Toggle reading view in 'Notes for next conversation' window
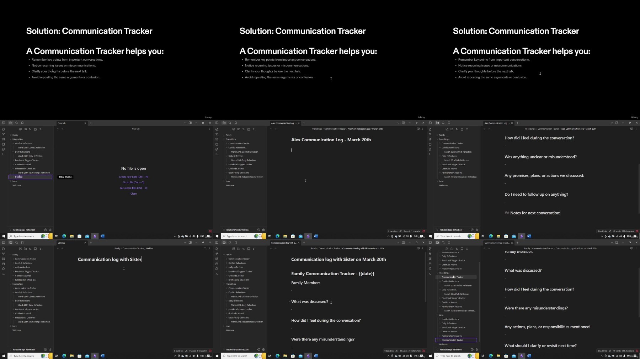640x359 pixels. point(631,129)
